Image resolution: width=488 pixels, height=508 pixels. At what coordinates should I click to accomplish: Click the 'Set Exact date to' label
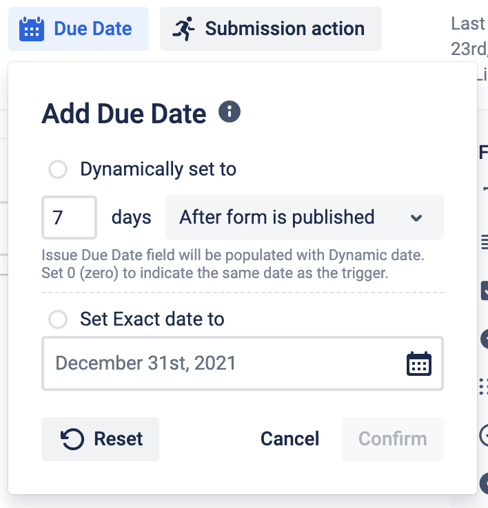[x=152, y=319]
